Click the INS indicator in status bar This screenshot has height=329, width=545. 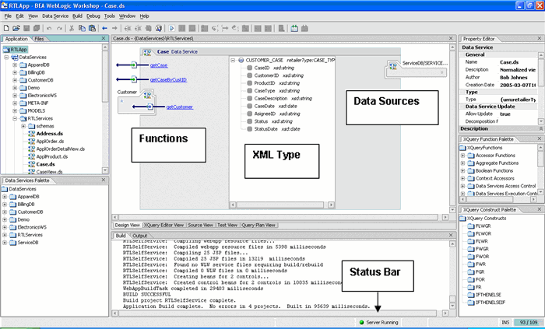click(505, 323)
